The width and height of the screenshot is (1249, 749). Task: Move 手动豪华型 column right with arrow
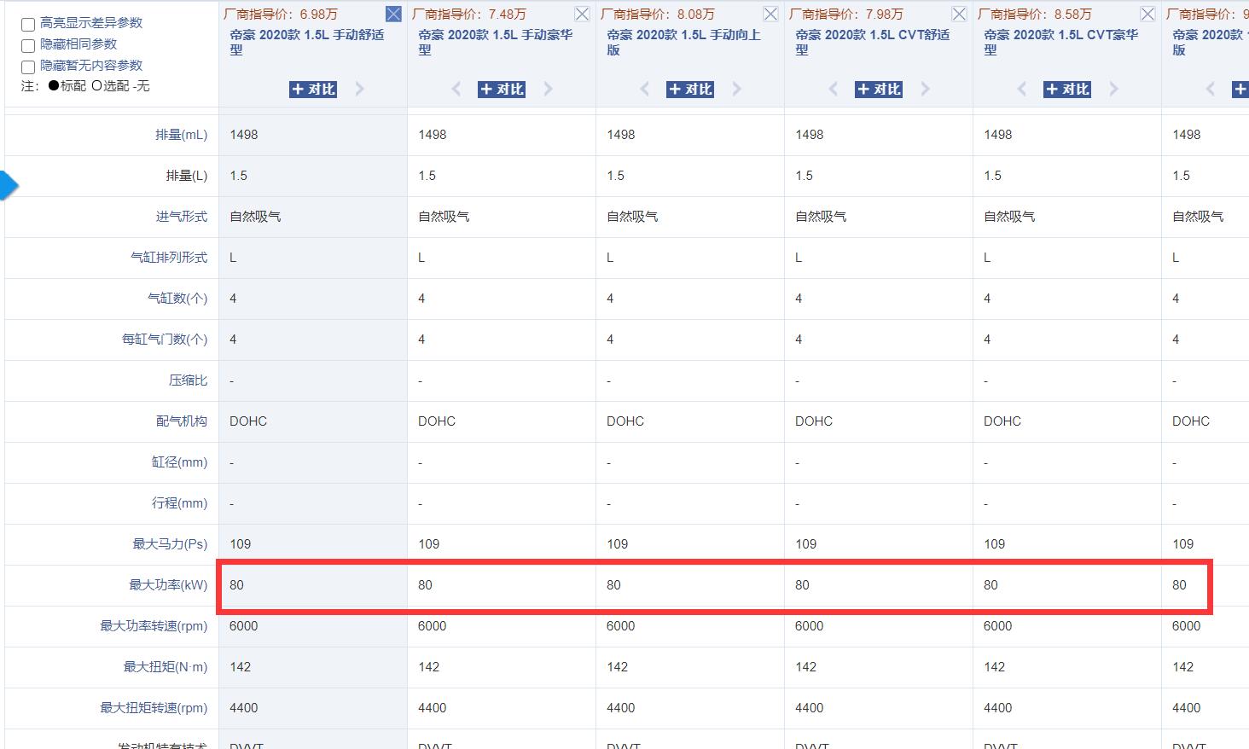(549, 89)
